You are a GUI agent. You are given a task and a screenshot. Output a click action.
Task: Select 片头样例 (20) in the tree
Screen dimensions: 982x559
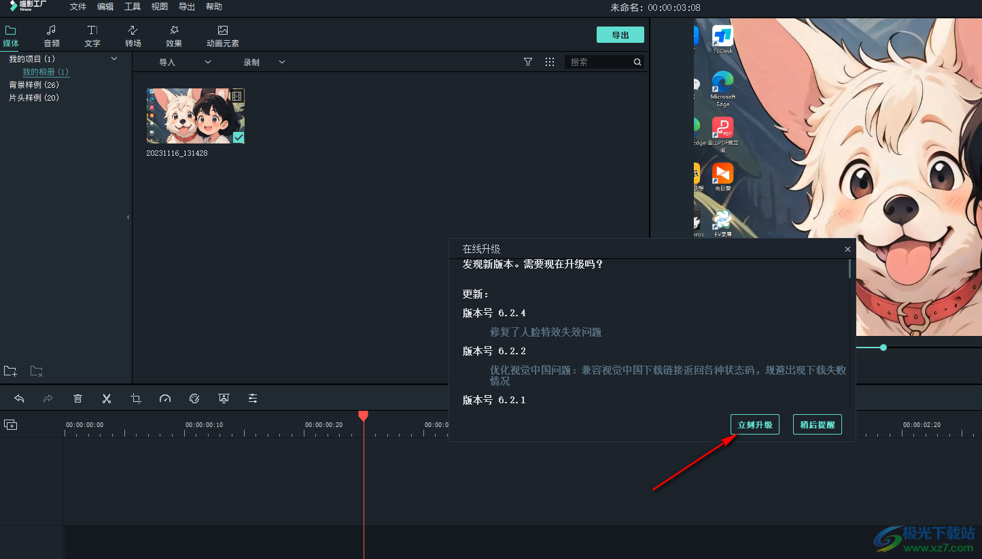tap(34, 98)
